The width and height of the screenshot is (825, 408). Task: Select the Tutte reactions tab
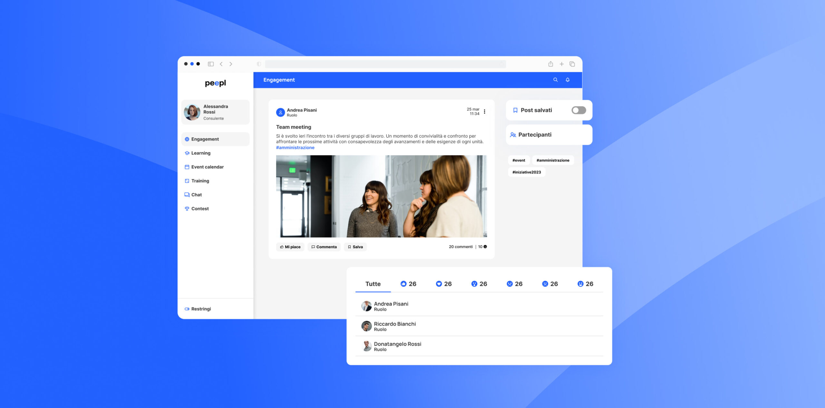pos(373,284)
